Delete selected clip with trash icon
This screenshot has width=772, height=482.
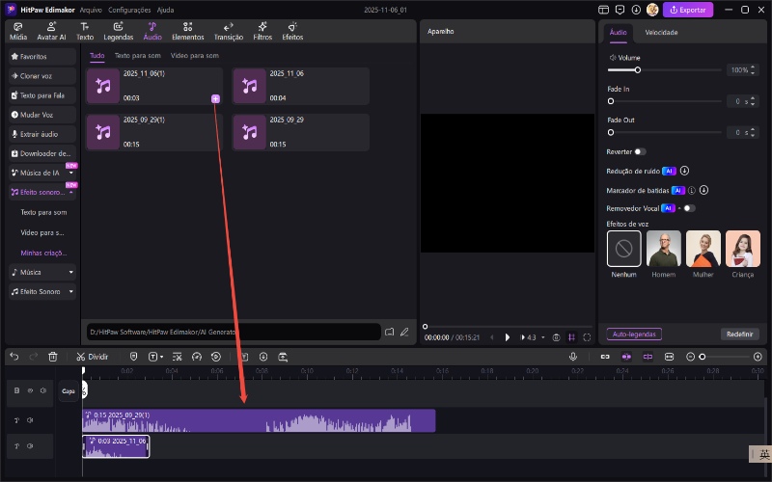pos(53,356)
